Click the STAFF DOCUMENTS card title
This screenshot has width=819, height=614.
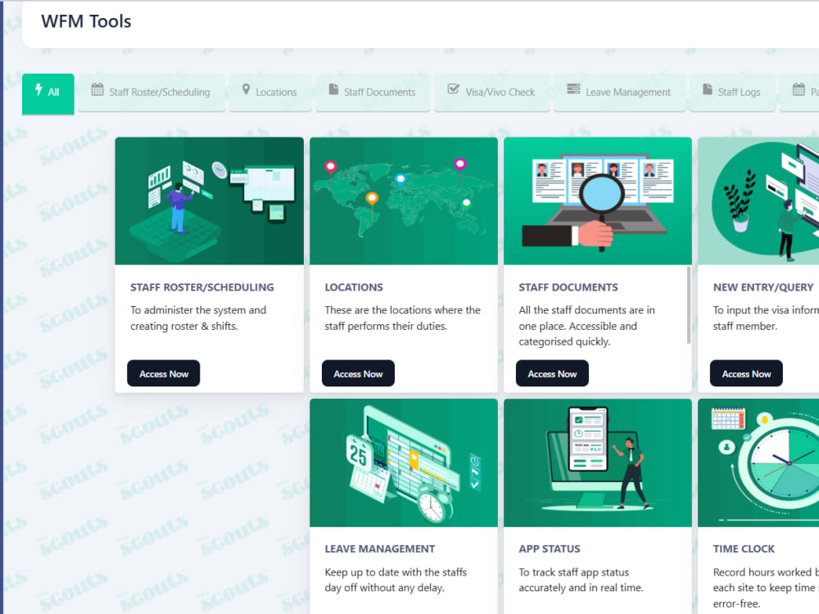(568, 287)
